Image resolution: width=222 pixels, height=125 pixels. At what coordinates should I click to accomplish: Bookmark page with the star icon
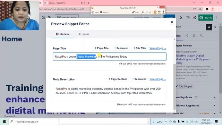tap(200, 9)
